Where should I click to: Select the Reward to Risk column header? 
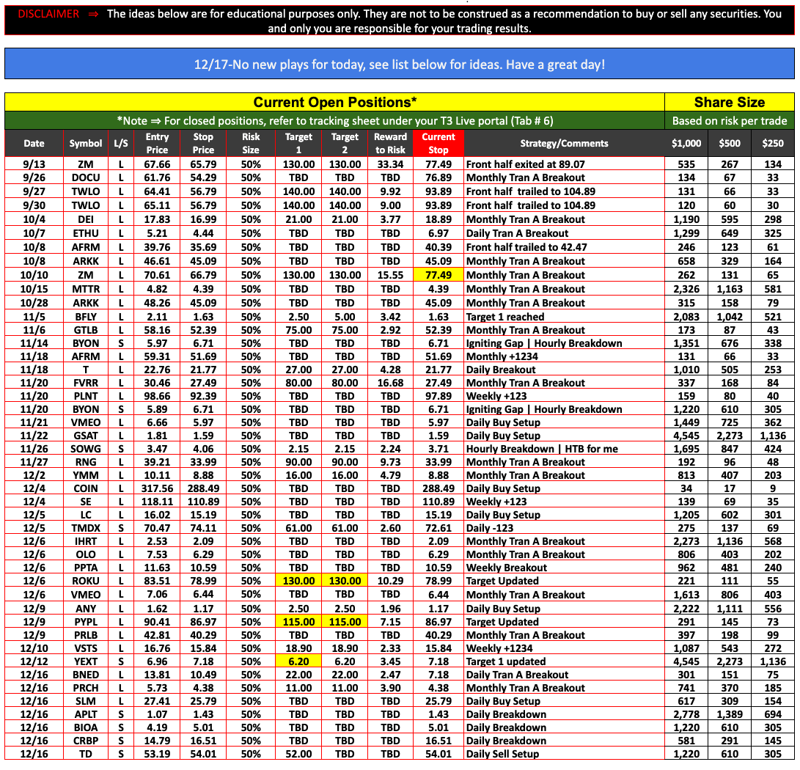coord(390,143)
